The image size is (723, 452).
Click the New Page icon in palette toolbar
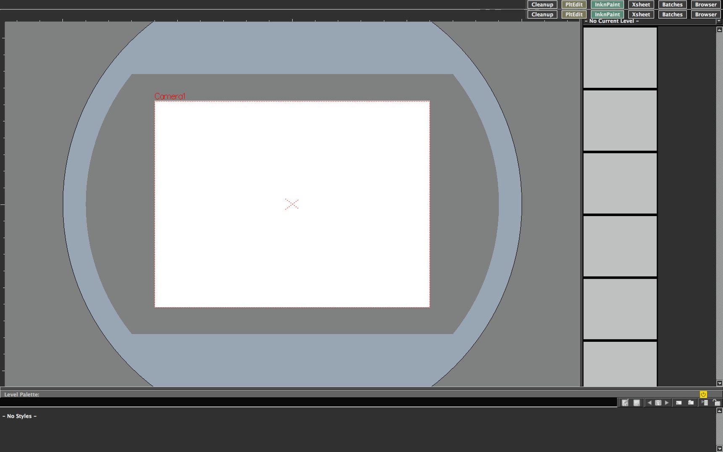(x=691, y=403)
